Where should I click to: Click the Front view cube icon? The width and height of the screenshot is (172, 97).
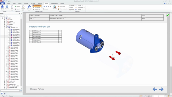(x=76, y=10)
